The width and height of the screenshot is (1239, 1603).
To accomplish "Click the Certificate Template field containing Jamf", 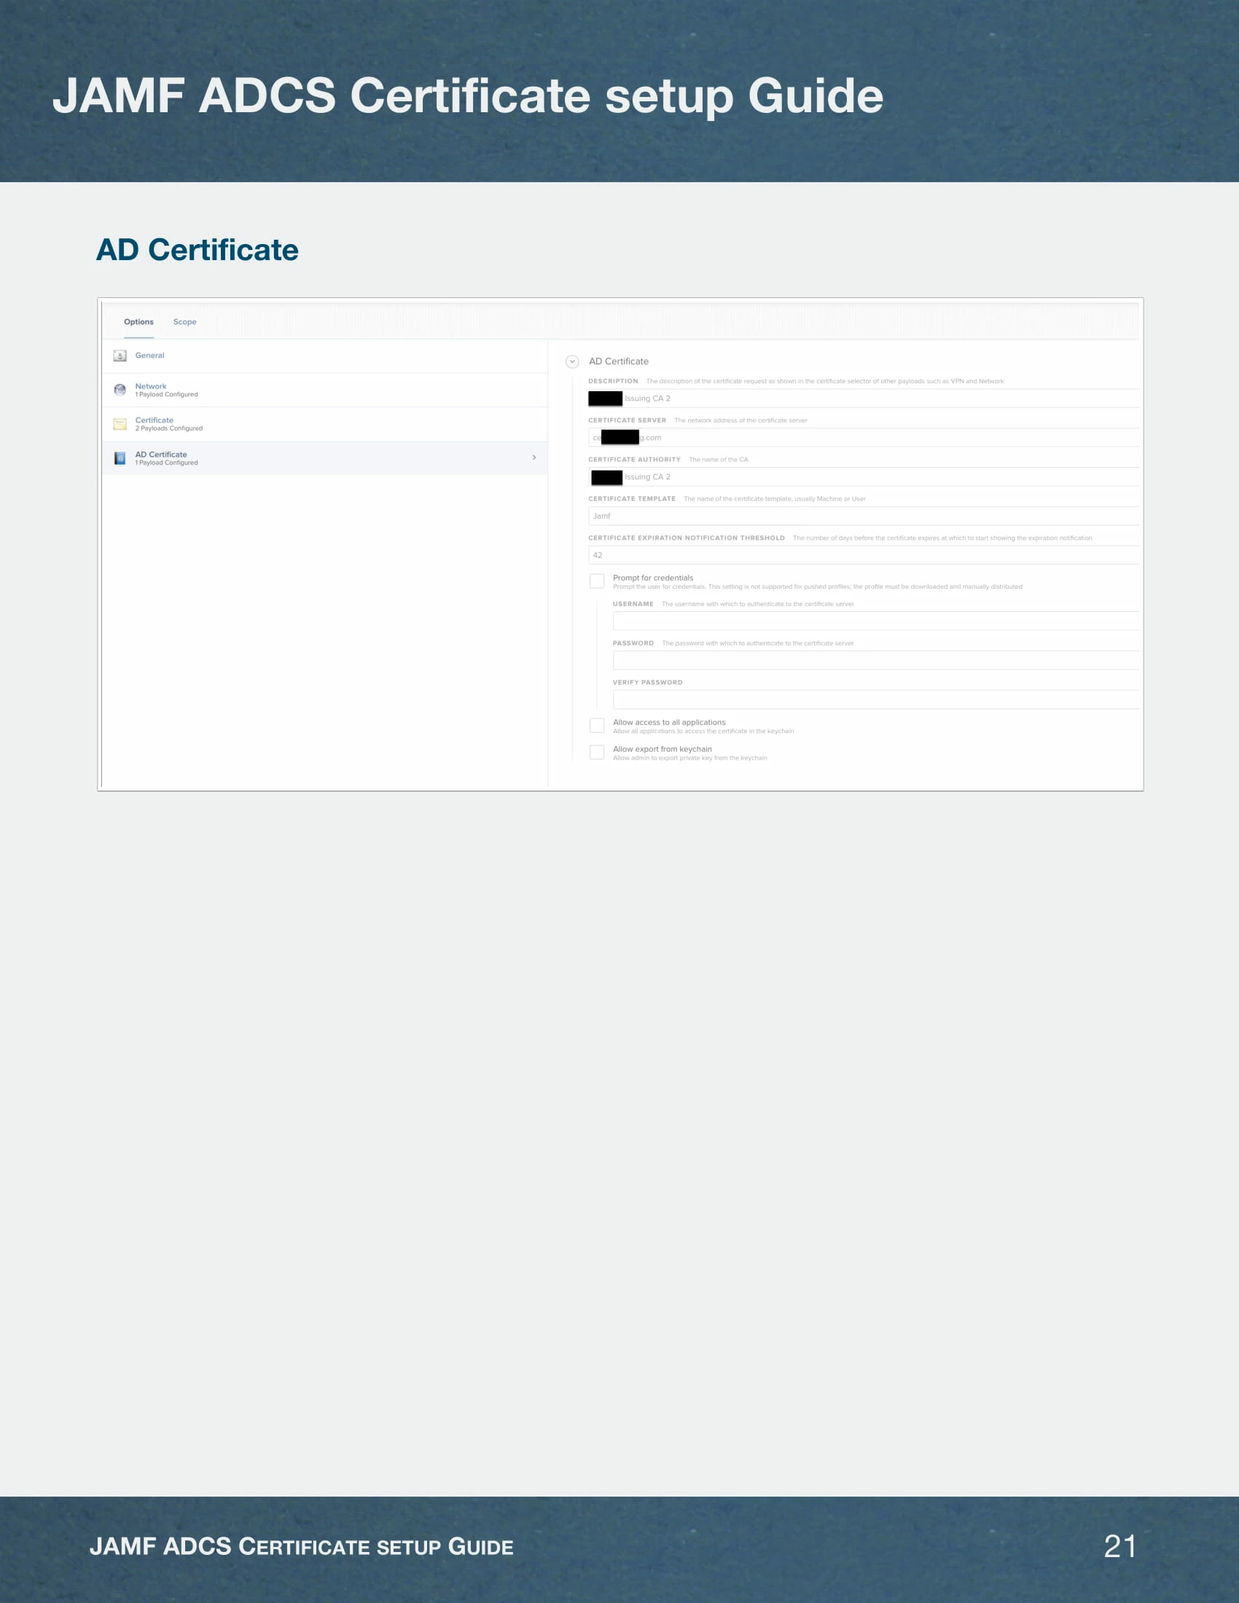I will tap(864, 516).
